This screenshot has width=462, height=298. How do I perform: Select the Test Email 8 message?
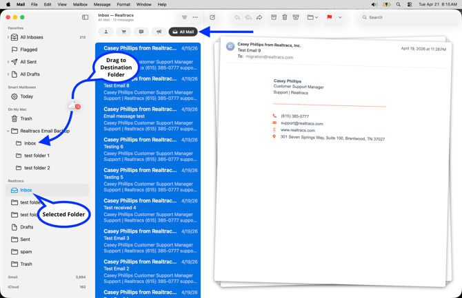point(148,88)
